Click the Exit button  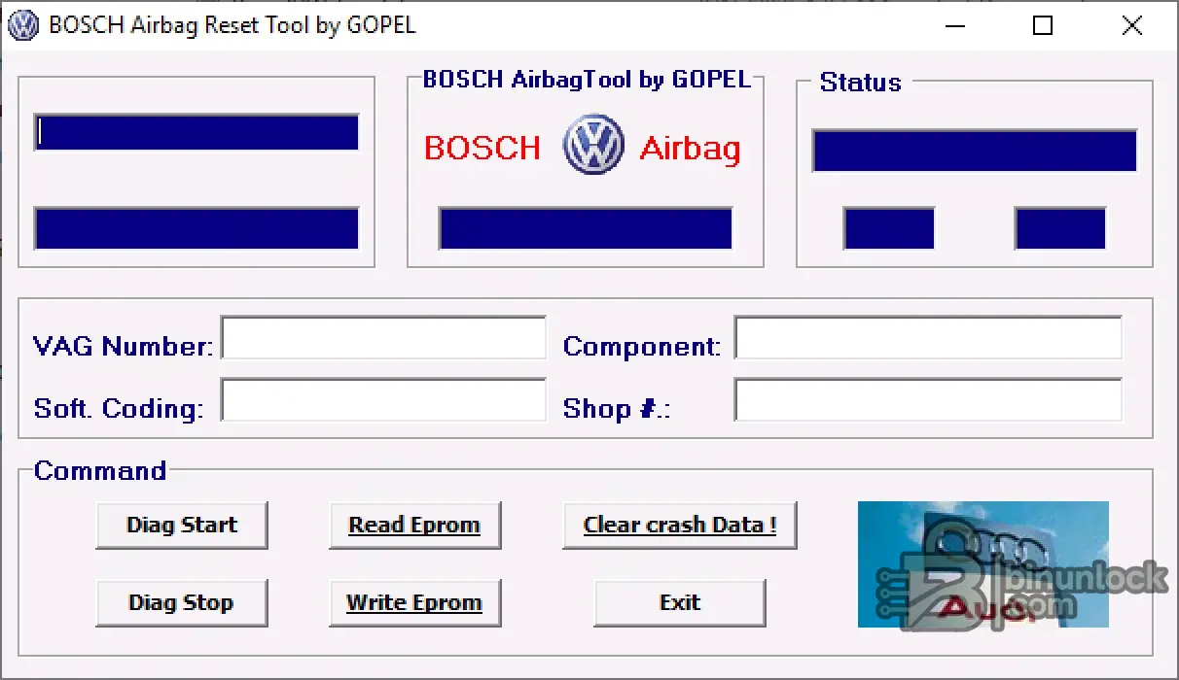pyautogui.click(x=680, y=603)
